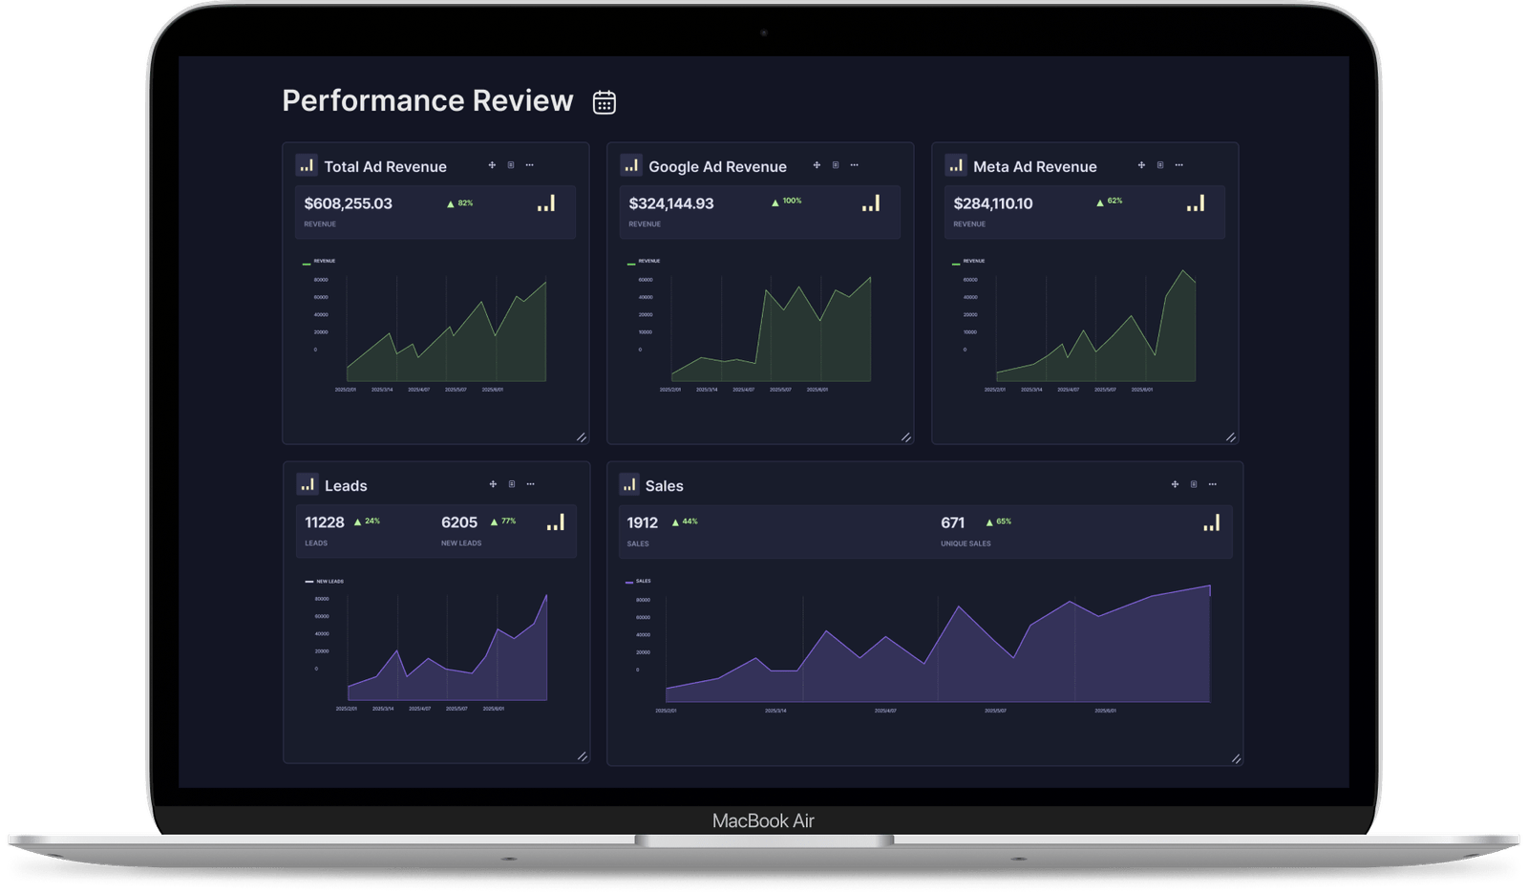Click the 82% growth indicator on Total Ad Revenue

click(458, 202)
